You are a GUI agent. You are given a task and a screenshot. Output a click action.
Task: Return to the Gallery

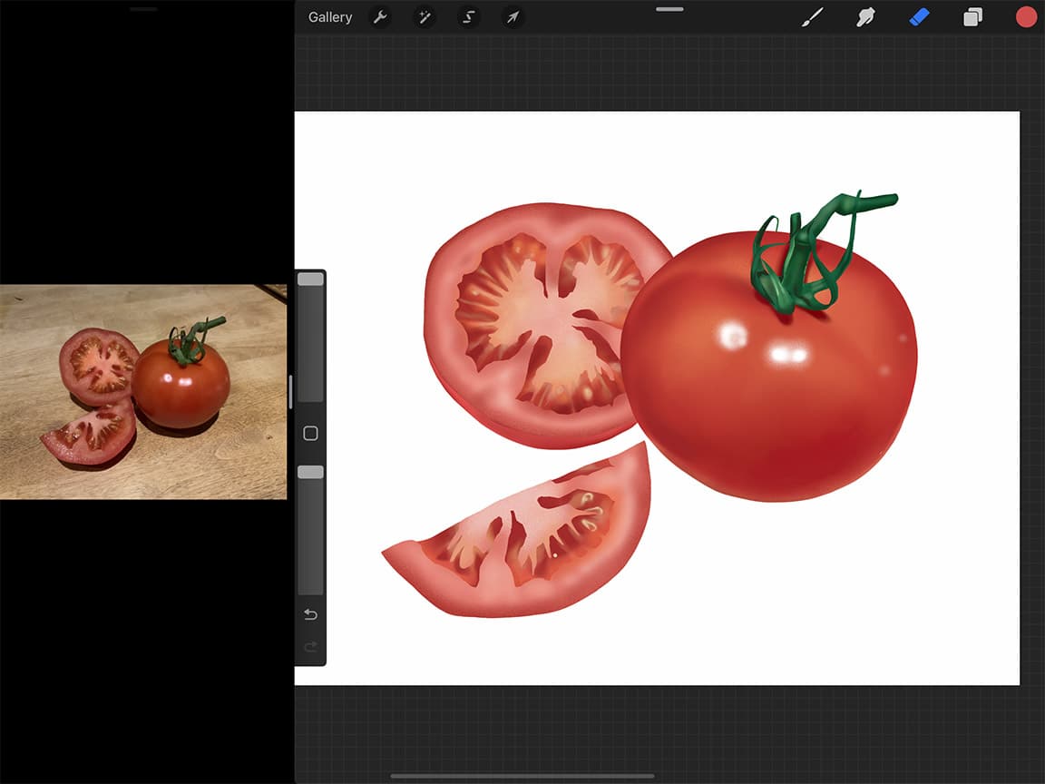pos(329,16)
